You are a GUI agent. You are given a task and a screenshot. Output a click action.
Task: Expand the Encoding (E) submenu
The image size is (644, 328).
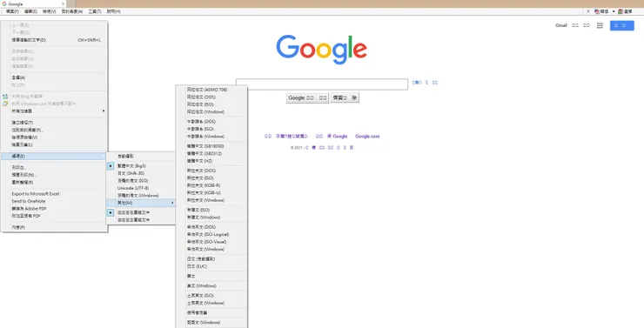(54, 156)
